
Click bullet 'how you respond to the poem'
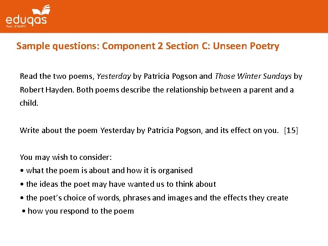coord(80,211)
